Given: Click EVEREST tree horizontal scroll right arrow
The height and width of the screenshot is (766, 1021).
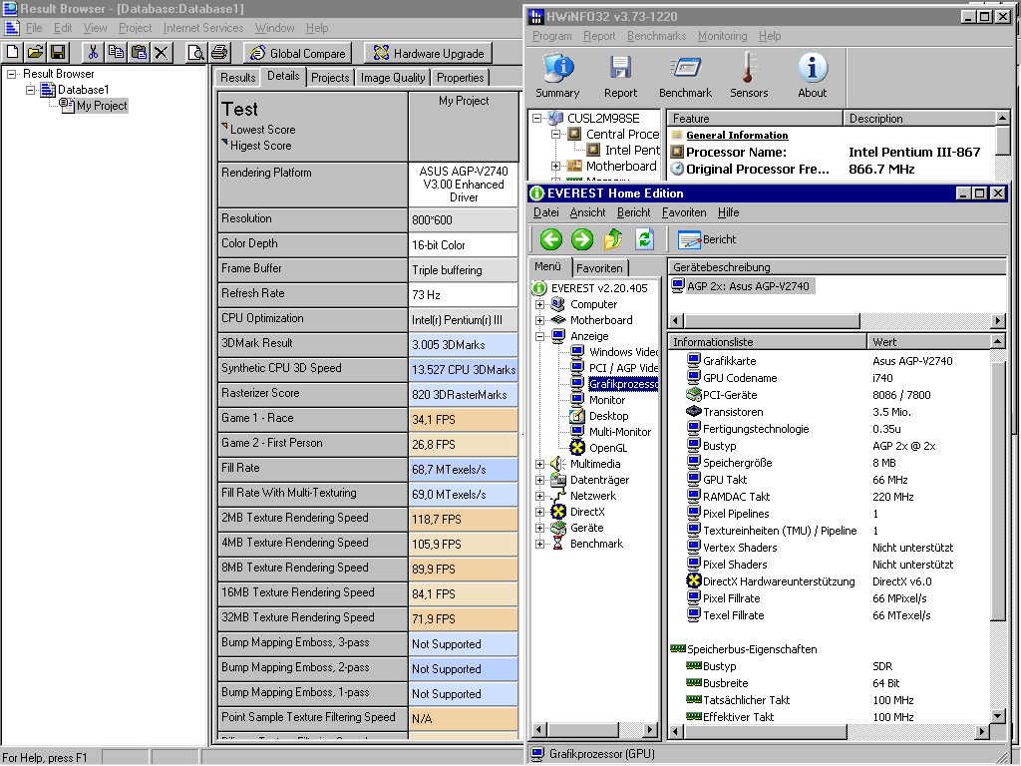Looking at the screenshot, I should pos(650,730).
